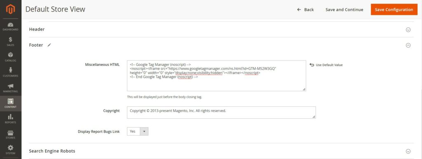Click the Miscellaneous HTML field label

click(102, 65)
